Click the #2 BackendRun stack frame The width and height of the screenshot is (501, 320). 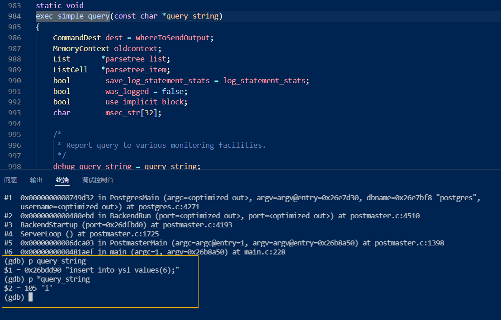coord(212,216)
